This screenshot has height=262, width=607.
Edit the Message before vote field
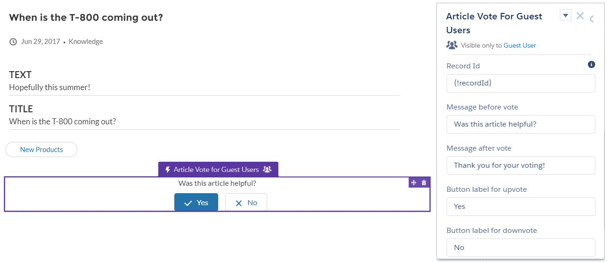[x=521, y=124]
